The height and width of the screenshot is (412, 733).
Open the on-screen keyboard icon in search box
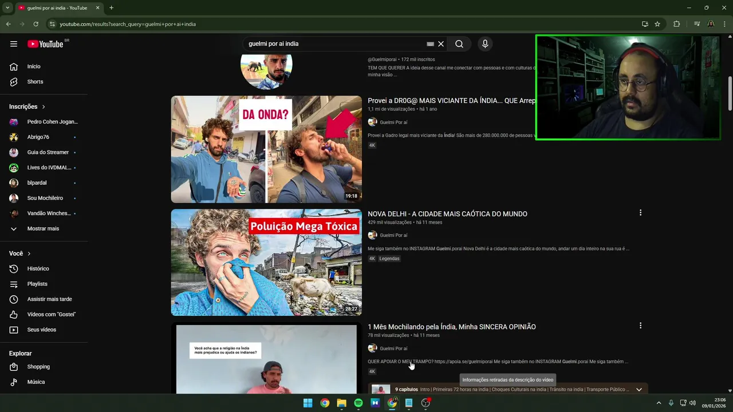[x=431, y=44]
